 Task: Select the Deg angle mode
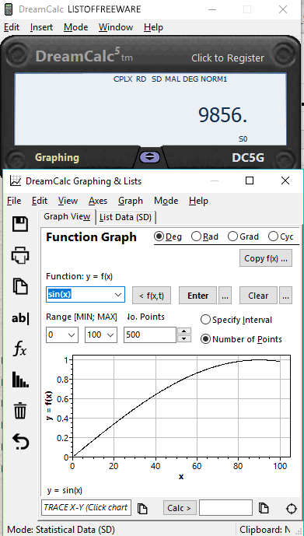168,236
